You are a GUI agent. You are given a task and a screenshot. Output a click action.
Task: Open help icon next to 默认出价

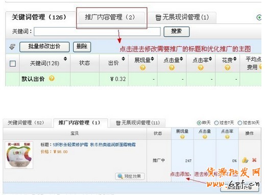[x=52, y=79]
